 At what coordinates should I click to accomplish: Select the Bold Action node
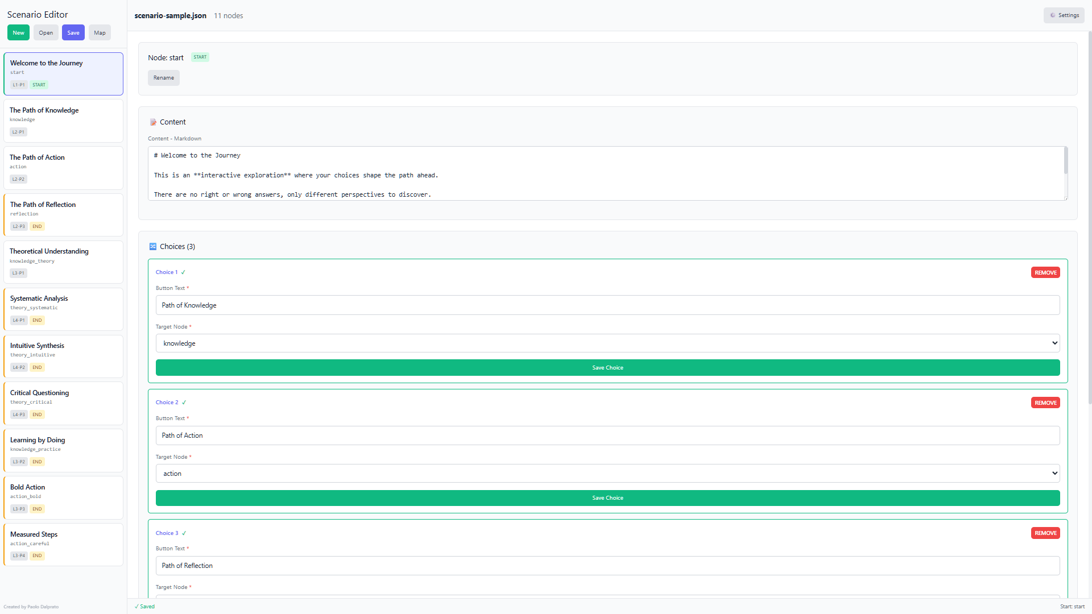coord(63,497)
